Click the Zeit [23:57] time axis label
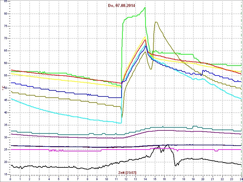Viewport: 243px width, 182px height. [127, 172]
